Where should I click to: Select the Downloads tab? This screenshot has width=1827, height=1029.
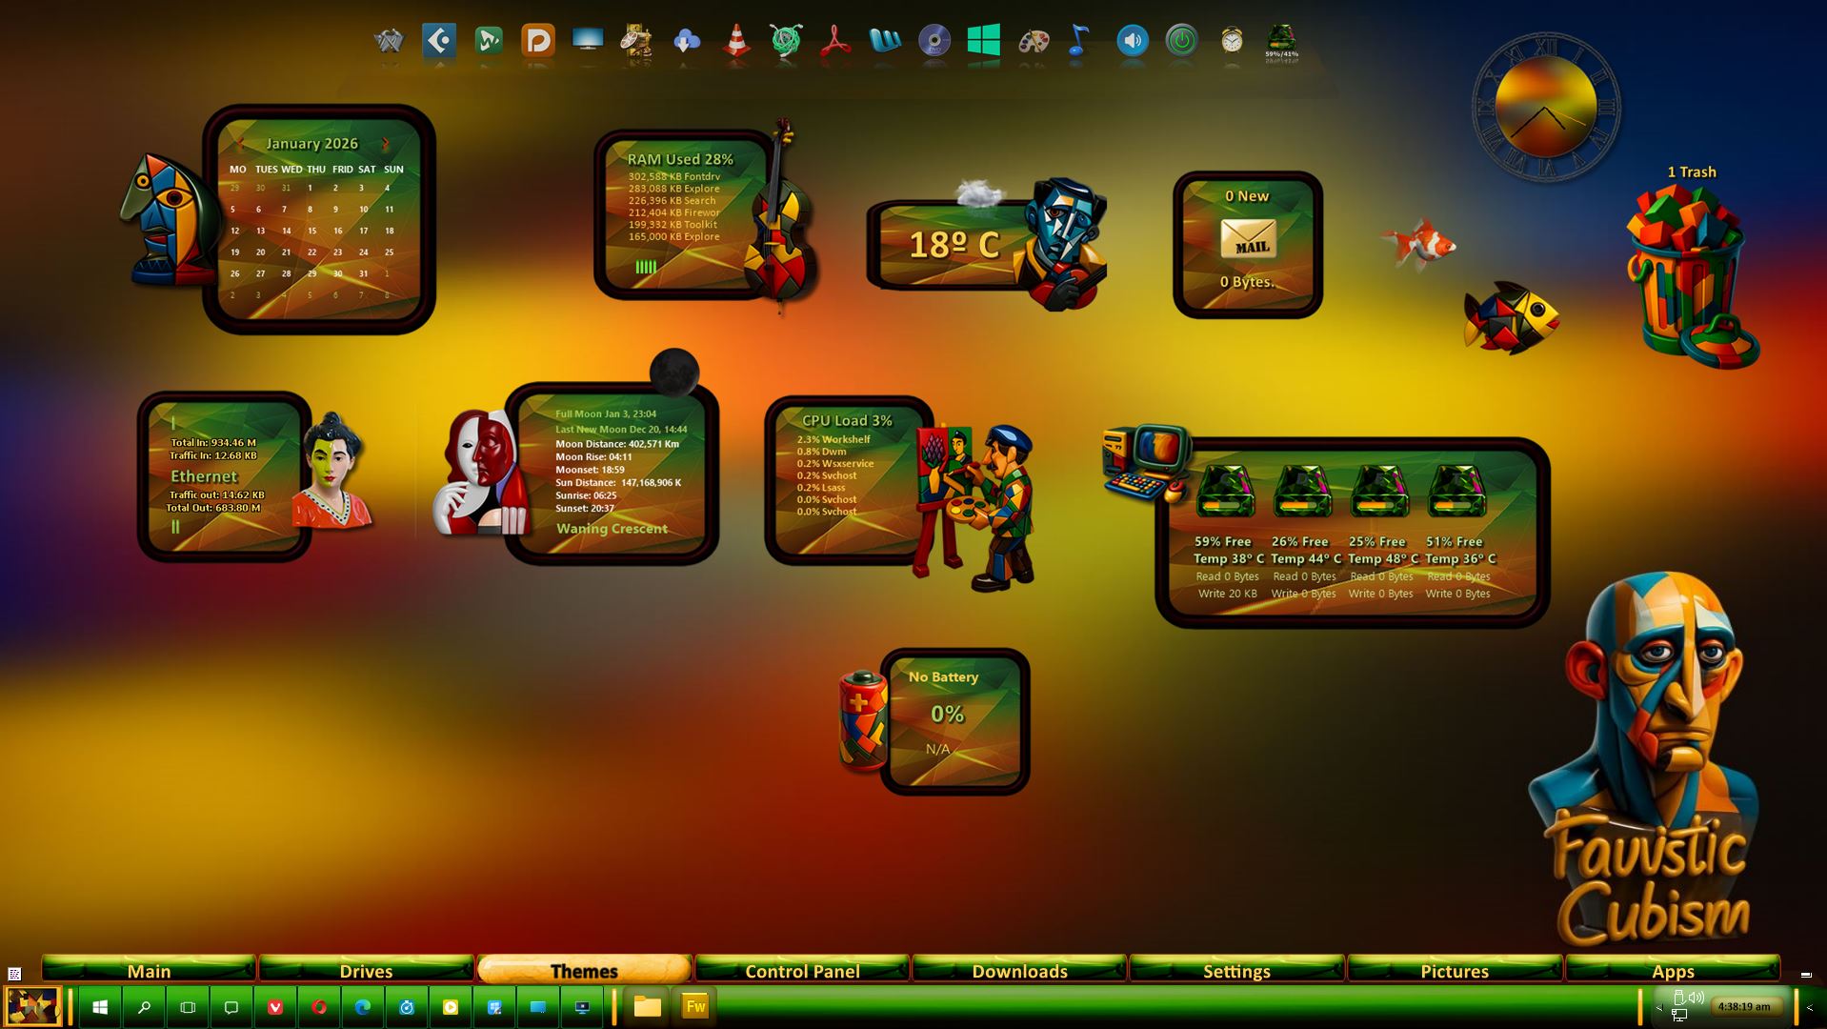[x=1019, y=970]
